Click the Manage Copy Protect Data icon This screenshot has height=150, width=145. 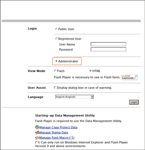tap(37, 127)
